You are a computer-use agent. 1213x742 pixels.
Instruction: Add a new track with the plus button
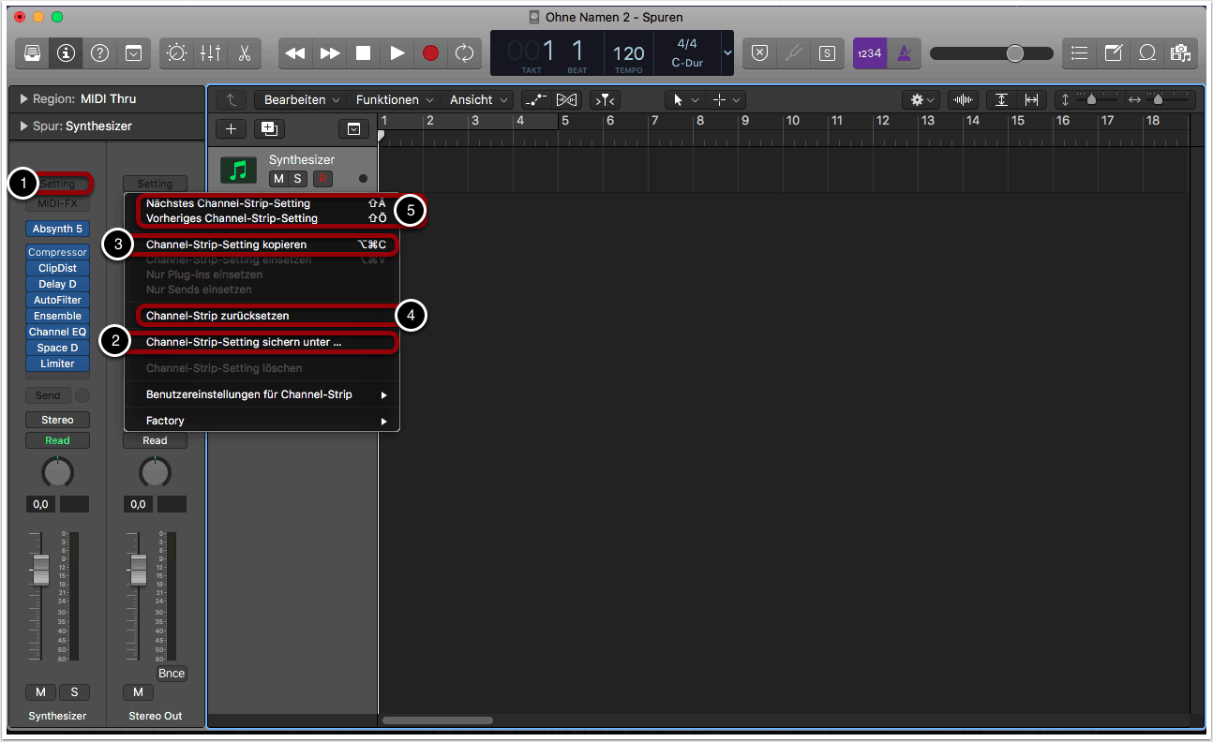(231, 129)
